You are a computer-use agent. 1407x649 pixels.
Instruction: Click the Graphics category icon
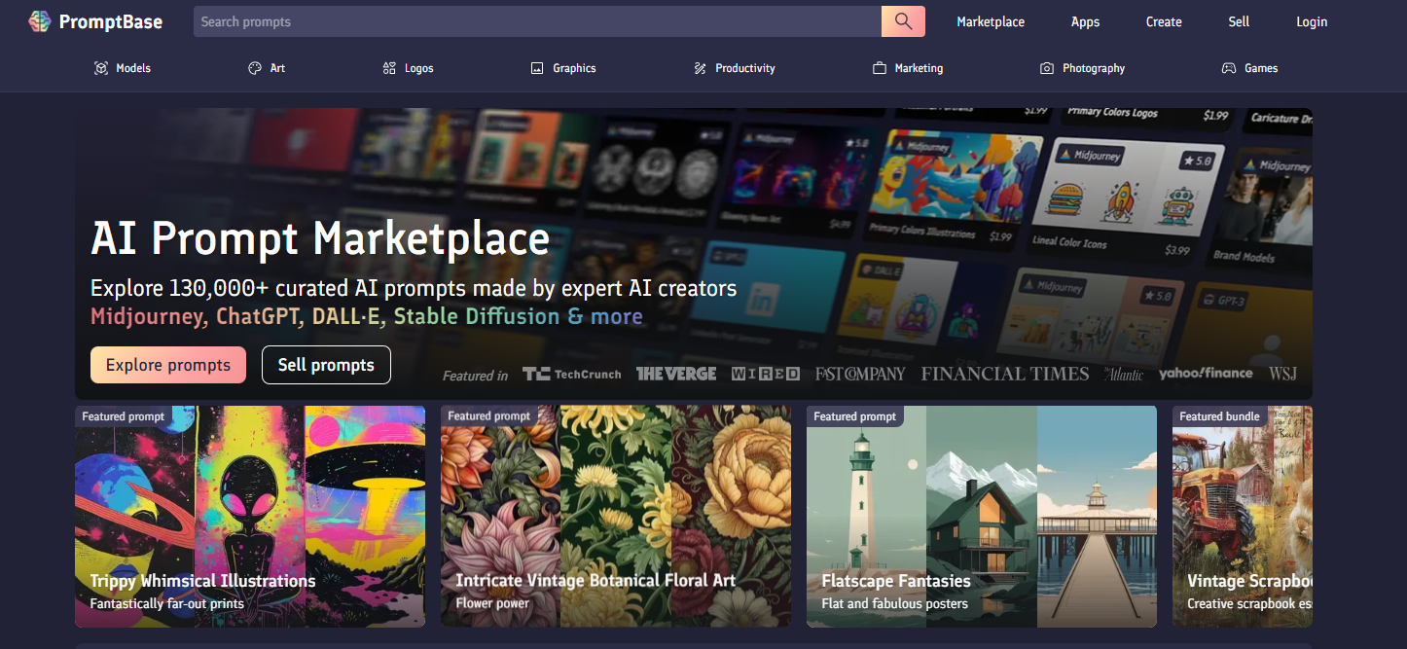(x=537, y=68)
